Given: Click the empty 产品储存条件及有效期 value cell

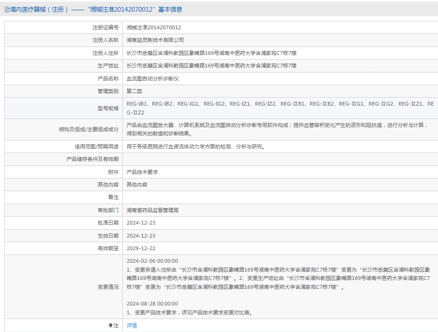Looking at the screenshot, I should pos(279,159).
